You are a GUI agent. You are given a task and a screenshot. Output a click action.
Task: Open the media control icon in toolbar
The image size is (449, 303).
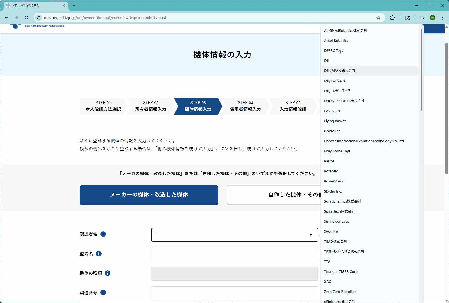(423, 18)
